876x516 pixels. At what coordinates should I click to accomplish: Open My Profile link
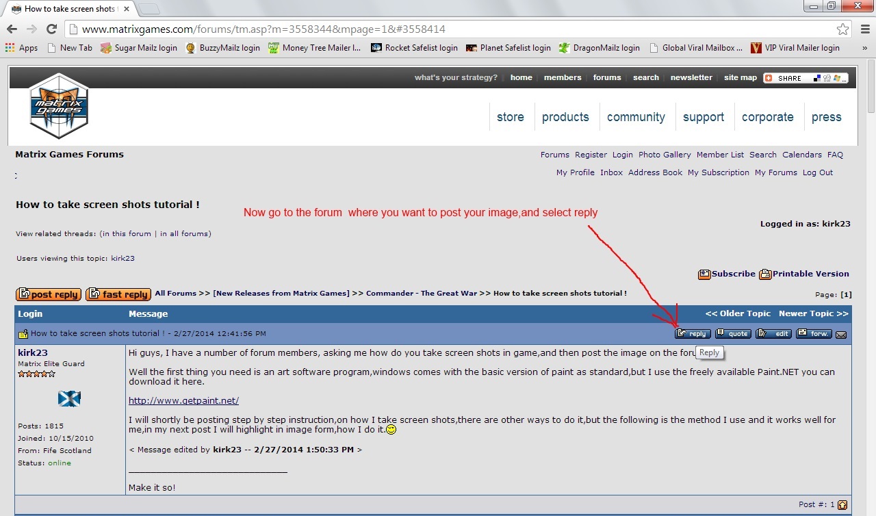tap(576, 172)
